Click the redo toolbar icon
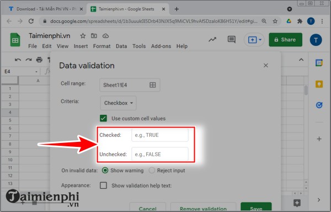Image resolution: width=331 pixels, height=212 pixels. click(x=29, y=60)
